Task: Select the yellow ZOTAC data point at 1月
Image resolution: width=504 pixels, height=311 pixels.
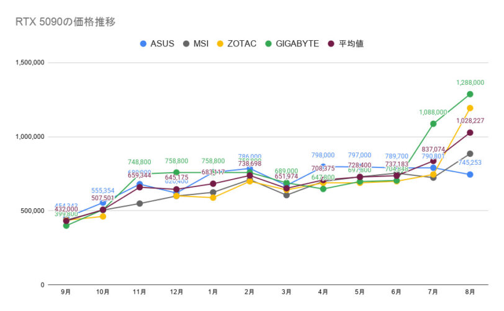Action: (213, 198)
